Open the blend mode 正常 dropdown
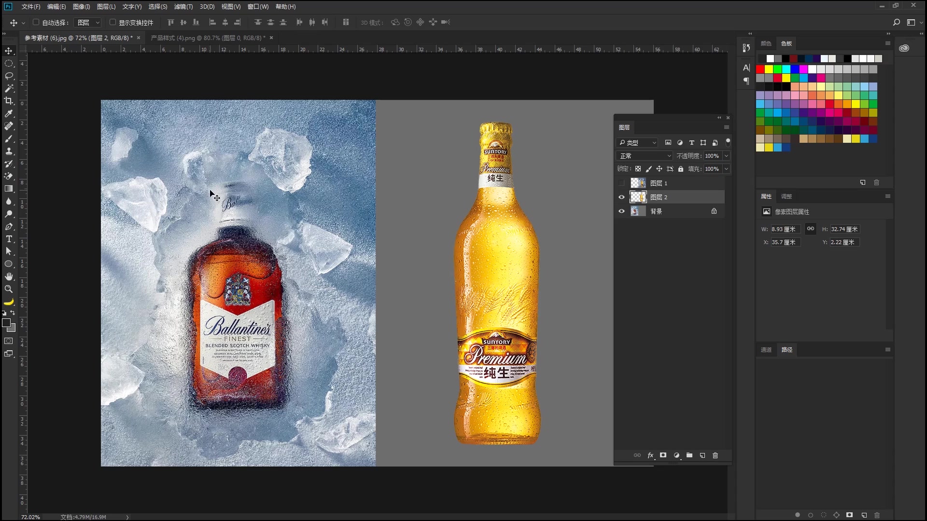 pos(645,156)
